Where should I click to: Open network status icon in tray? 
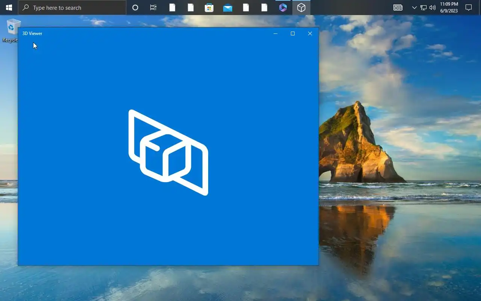coord(424,8)
